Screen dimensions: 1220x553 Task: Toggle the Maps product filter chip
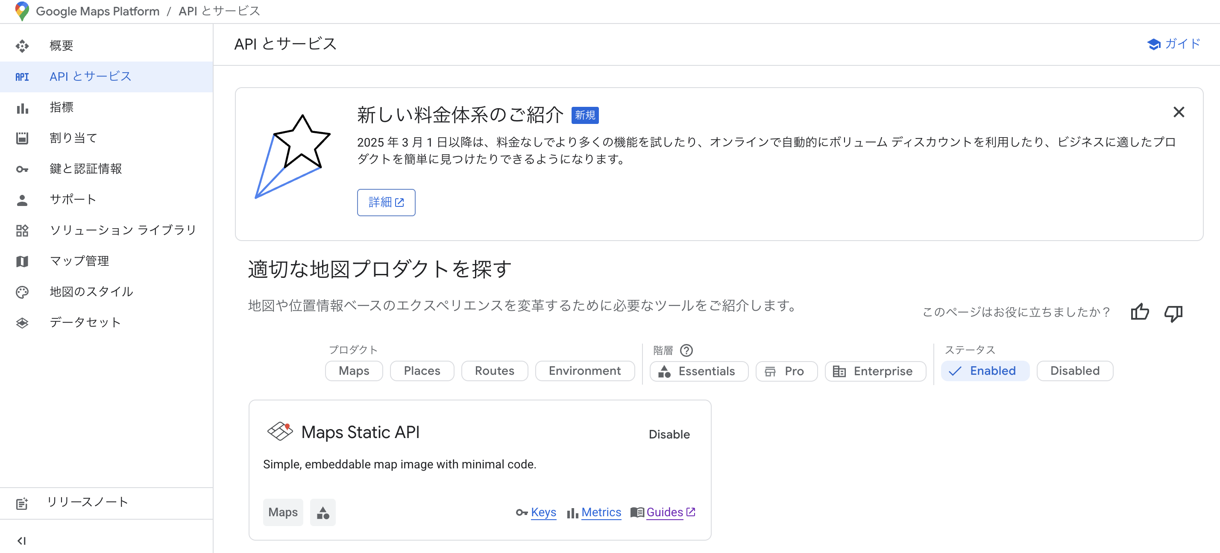tap(353, 371)
